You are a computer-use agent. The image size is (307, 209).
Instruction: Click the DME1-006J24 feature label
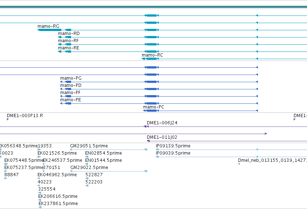pos(162,123)
